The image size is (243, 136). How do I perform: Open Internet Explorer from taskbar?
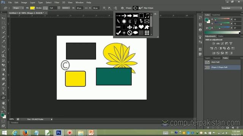click(15, 133)
